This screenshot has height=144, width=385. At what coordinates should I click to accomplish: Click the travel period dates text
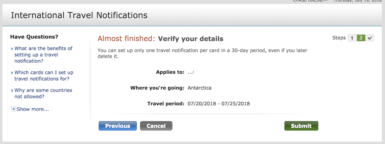(x=218, y=104)
